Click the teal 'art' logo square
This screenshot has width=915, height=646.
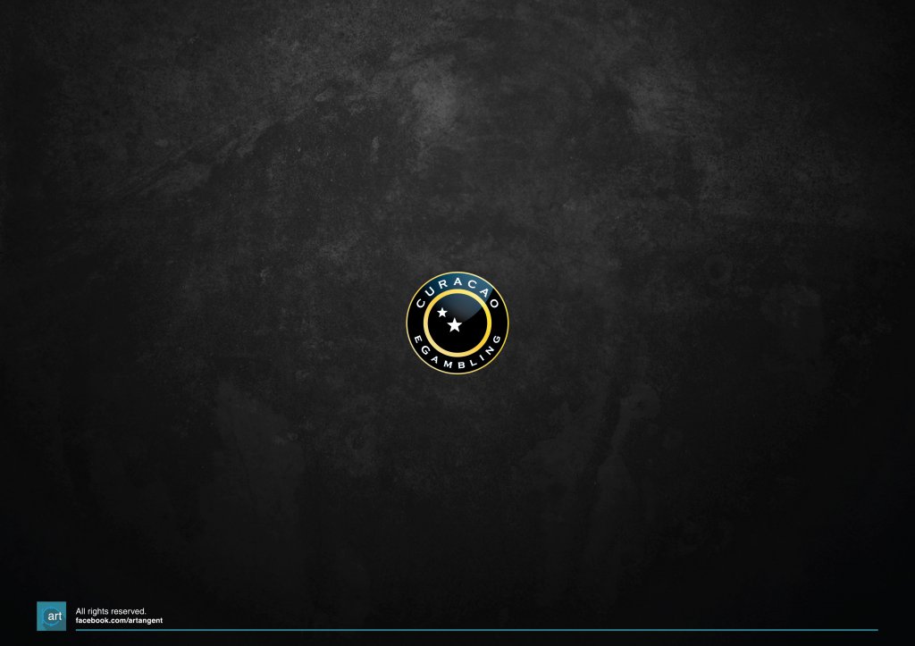tap(51, 617)
